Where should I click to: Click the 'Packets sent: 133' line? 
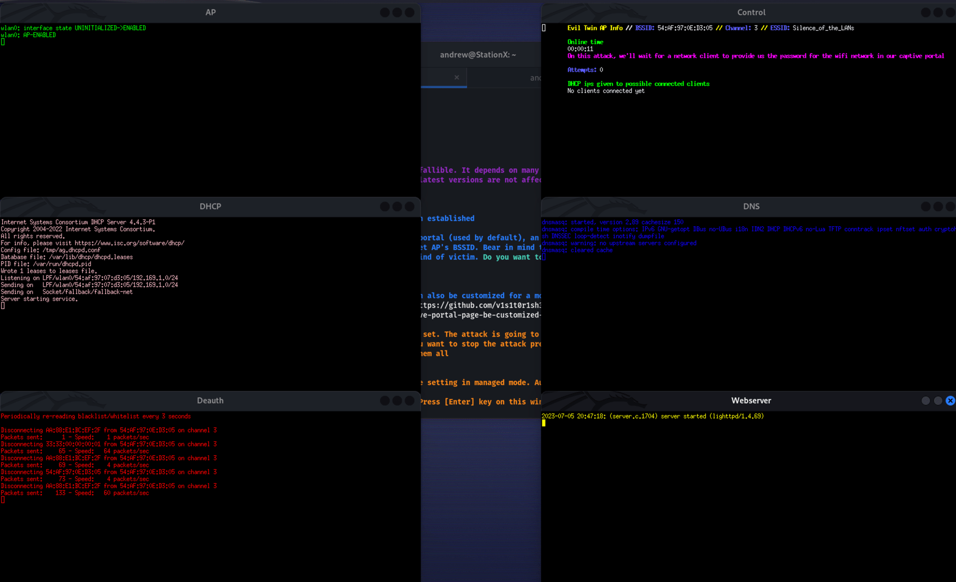coord(74,493)
